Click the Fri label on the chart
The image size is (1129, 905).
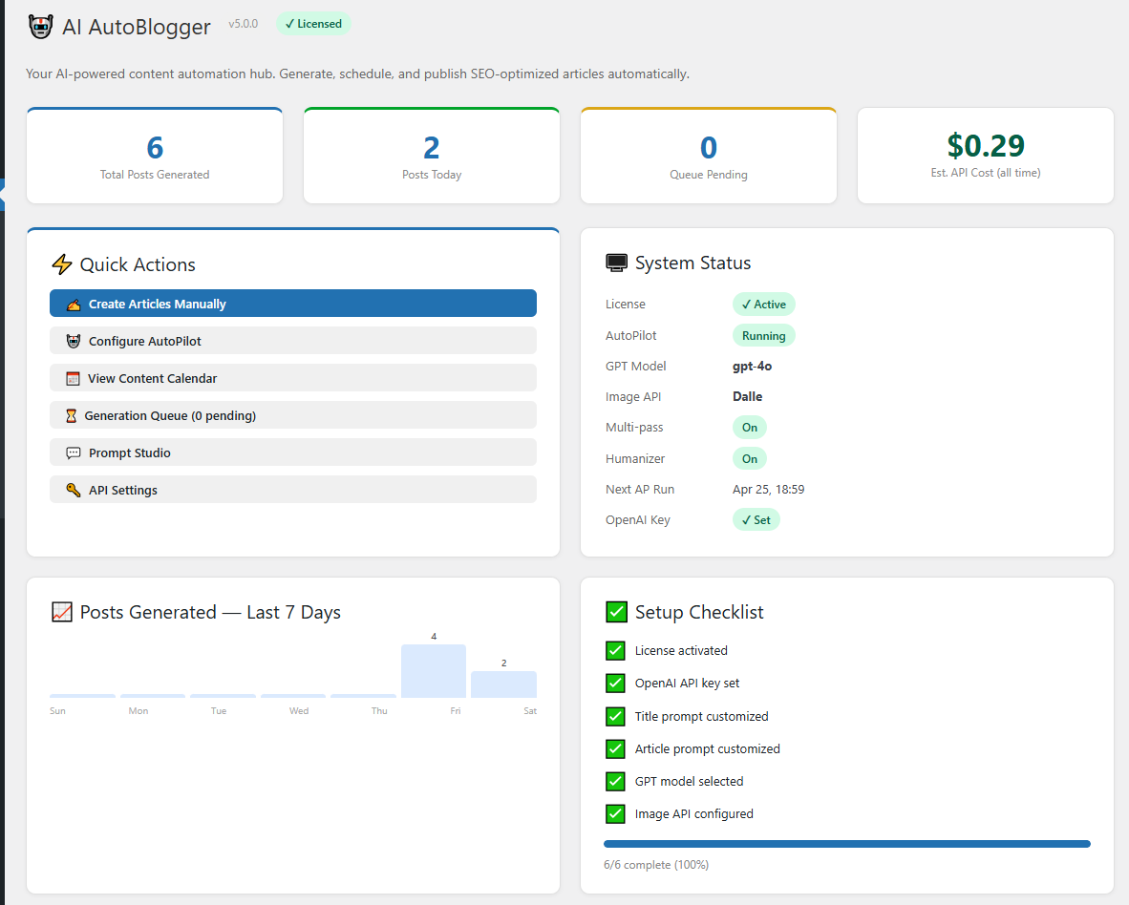[455, 711]
